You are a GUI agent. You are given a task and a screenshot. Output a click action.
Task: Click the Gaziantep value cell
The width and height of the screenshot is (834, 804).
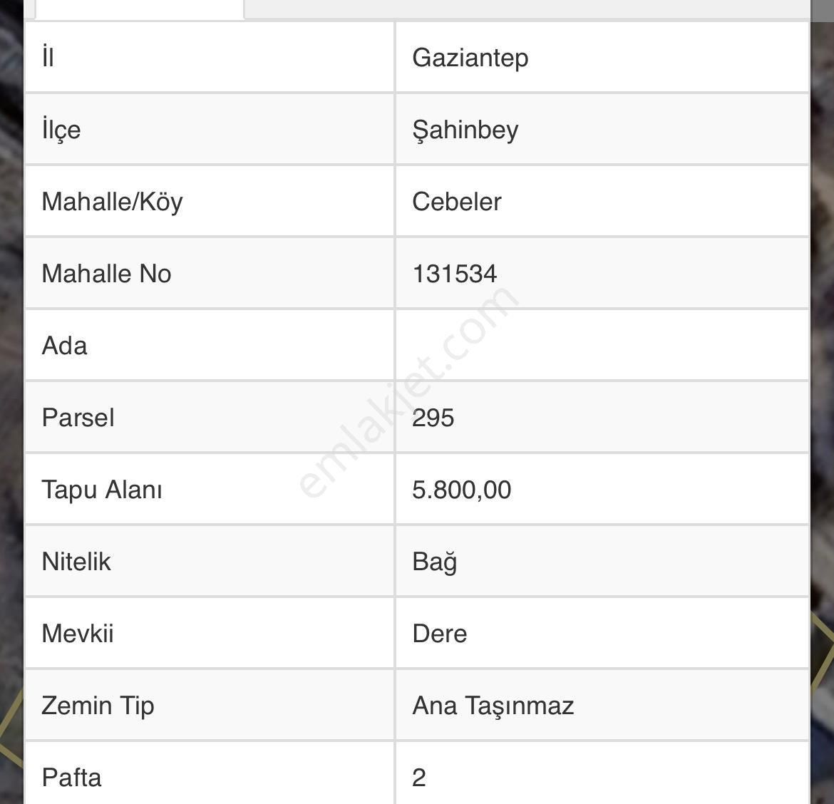click(x=470, y=58)
